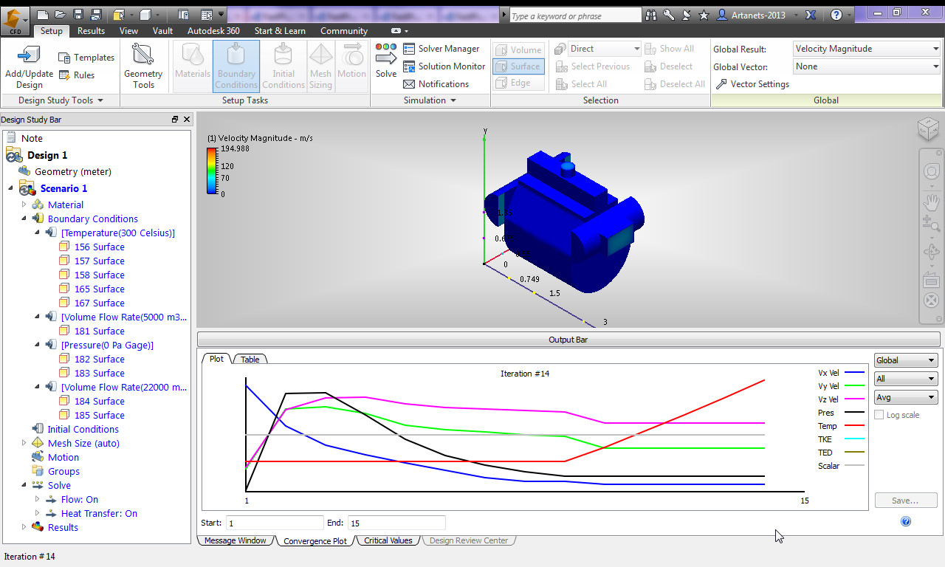Open the Vault ribbon tab
The height and width of the screenshot is (567, 945).
[162, 31]
